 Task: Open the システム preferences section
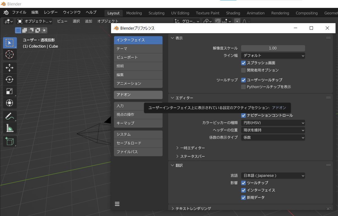click(138, 134)
